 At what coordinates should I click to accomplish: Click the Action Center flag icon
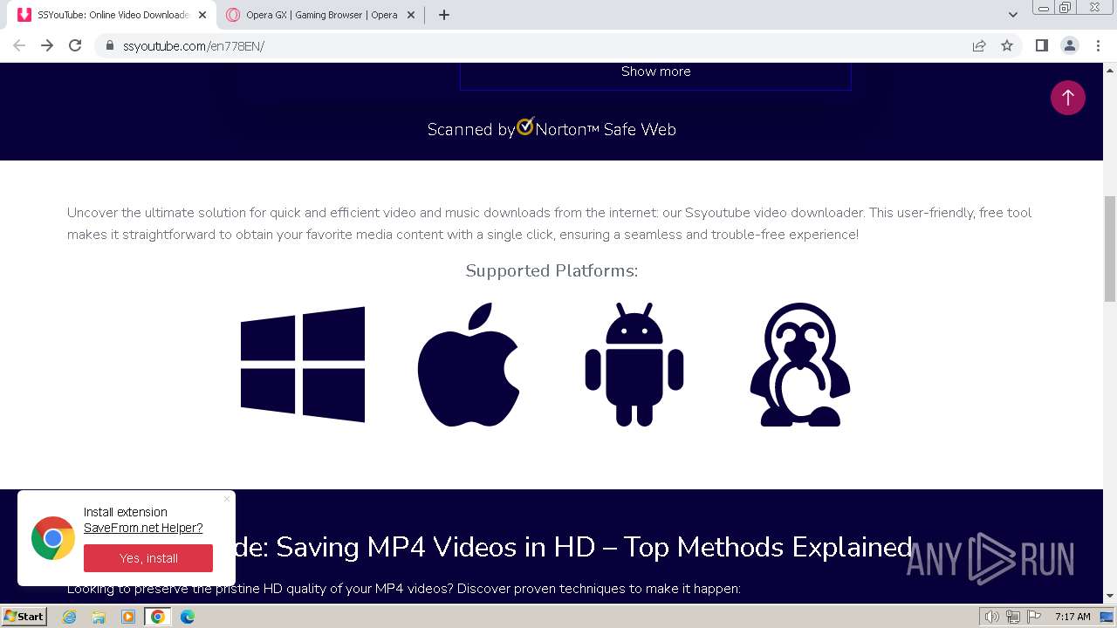point(1032,617)
